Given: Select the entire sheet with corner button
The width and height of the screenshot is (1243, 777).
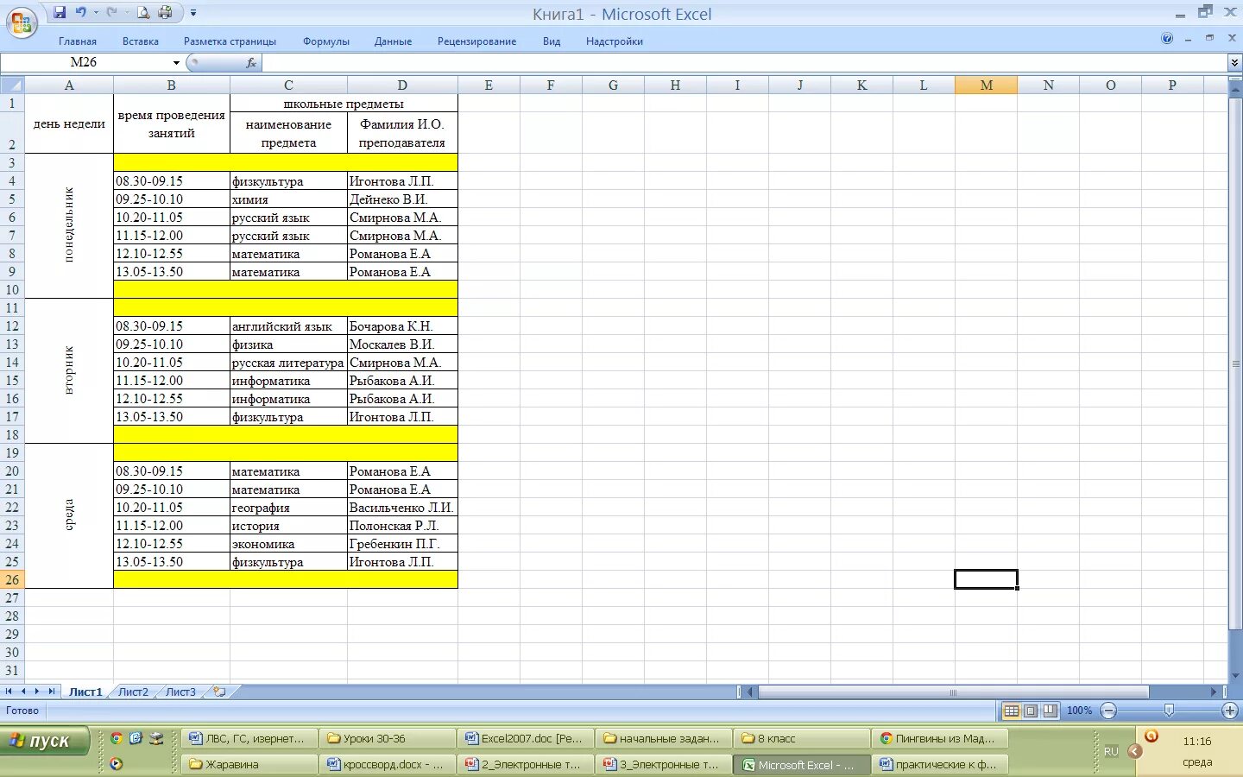Looking at the screenshot, I should pyautogui.click(x=12, y=85).
